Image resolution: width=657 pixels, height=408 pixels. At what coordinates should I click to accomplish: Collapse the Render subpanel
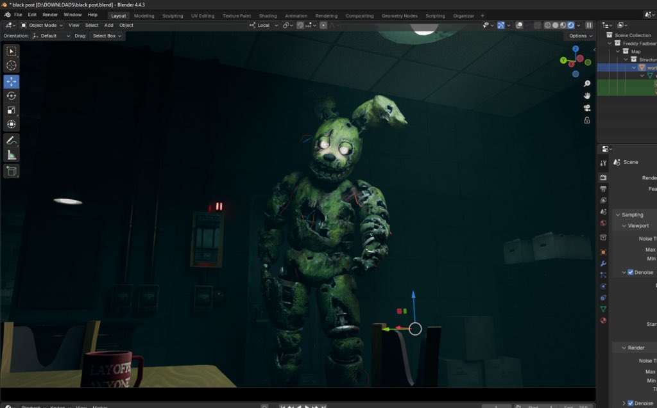[624, 348]
